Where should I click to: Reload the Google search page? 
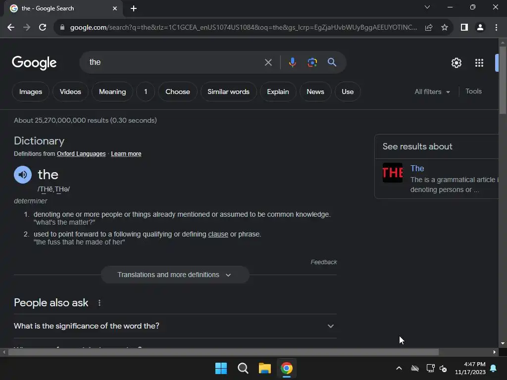(43, 28)
